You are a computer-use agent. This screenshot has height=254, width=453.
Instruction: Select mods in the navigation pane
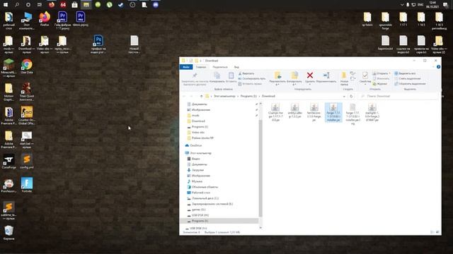click(x=195, y=116)
